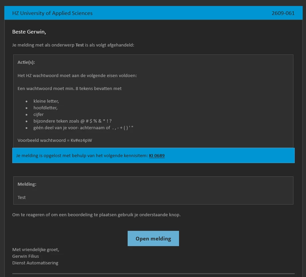Click the Melding heading
The image size is (306, 277).
[x=27, y=184]
